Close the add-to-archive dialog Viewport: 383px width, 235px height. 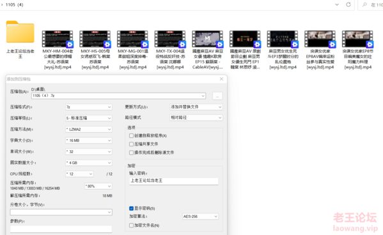point(221,79)
